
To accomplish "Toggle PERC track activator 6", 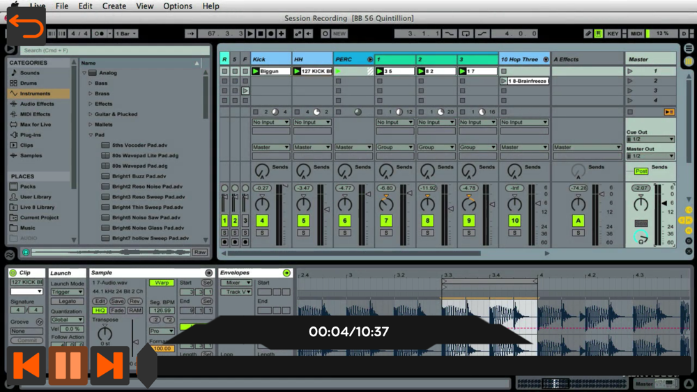I will (x=344, y=221).
